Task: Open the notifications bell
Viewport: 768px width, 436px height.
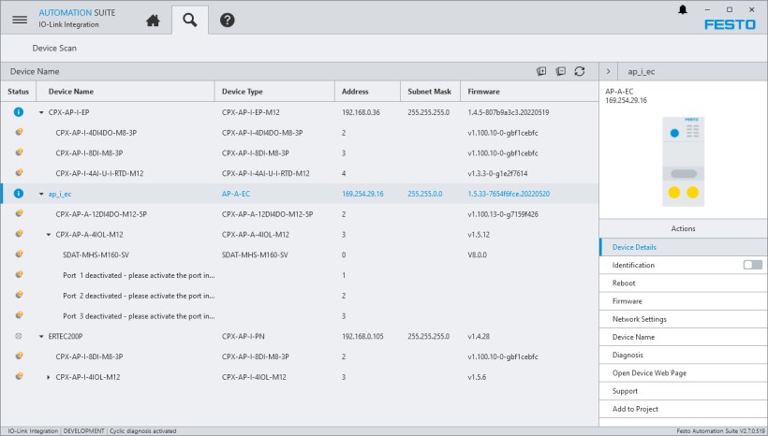Action: 682,9
